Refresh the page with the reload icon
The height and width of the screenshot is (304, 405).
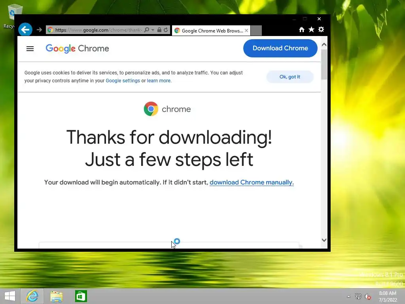pos(166,30)
